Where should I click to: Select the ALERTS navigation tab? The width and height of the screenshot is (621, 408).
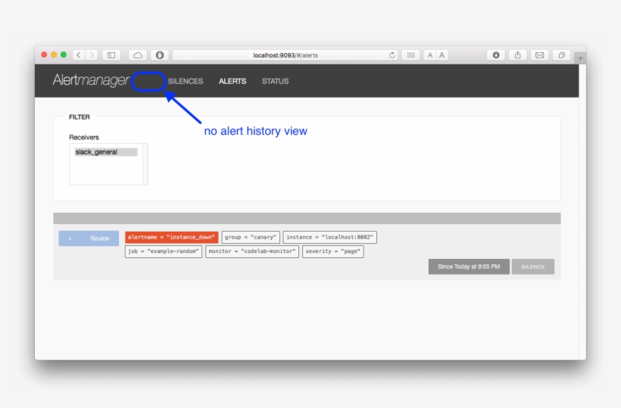[x=232, y=81]
